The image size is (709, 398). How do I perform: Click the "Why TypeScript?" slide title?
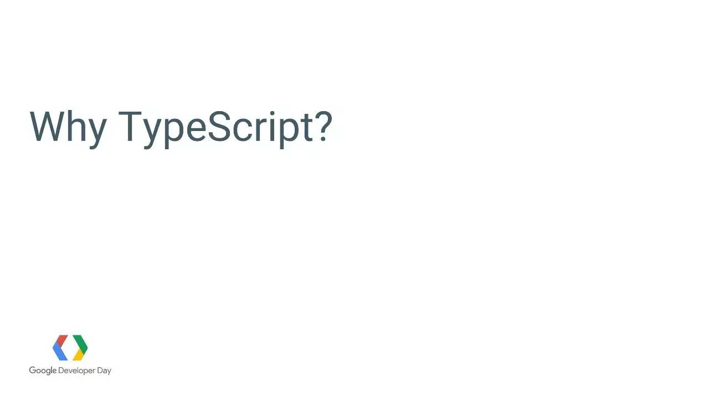[181, 128]
